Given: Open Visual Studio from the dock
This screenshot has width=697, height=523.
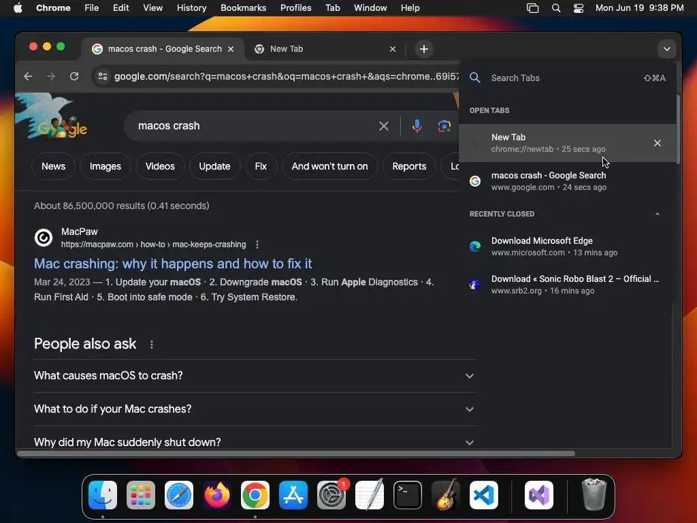Looking at the screenshot, I should (x=539, y=495).
